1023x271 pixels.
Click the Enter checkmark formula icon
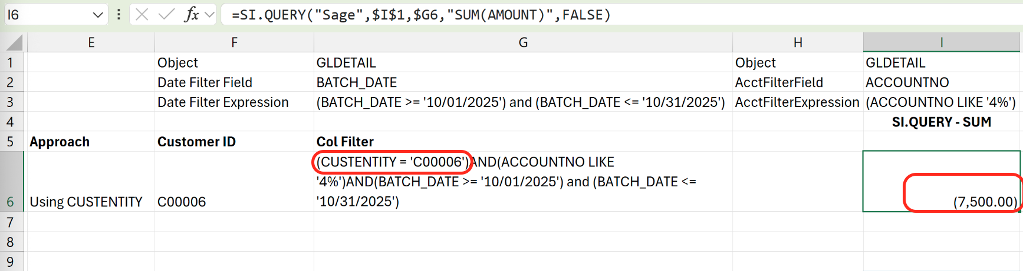point(167,15)
